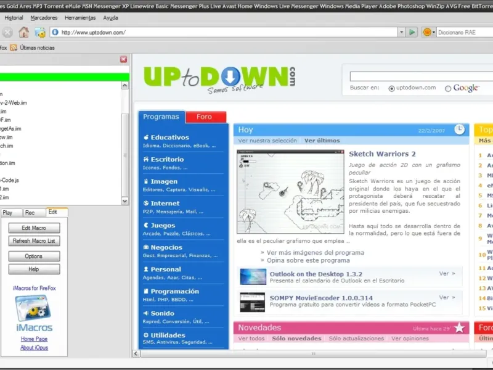Click the SOMPY MovieEncoder thumbnail
Viewport: 493px width, 370px height.
click(253, 302)
